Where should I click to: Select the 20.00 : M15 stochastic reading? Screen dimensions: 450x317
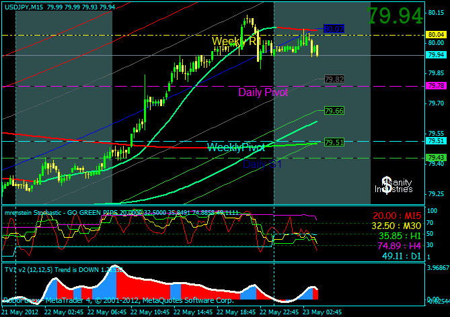pos(397,216)
